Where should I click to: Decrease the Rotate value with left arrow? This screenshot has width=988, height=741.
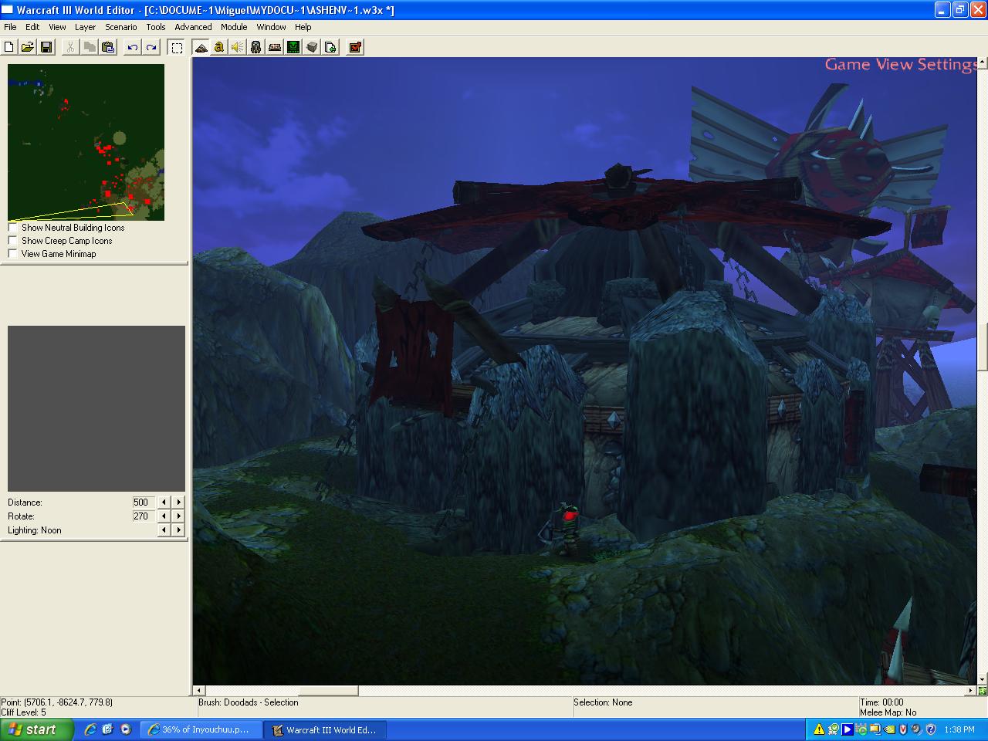[x=164, y=516]
